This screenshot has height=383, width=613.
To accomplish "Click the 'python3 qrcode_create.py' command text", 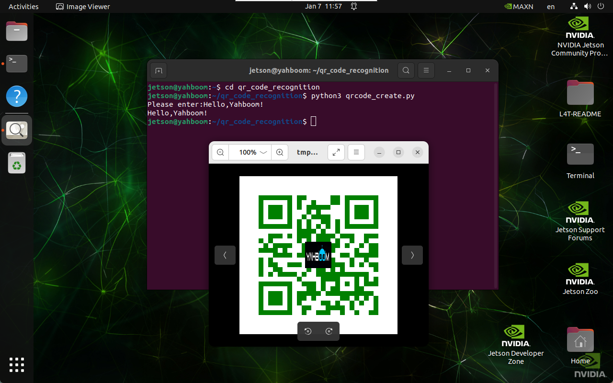I will tap(363, 96).
